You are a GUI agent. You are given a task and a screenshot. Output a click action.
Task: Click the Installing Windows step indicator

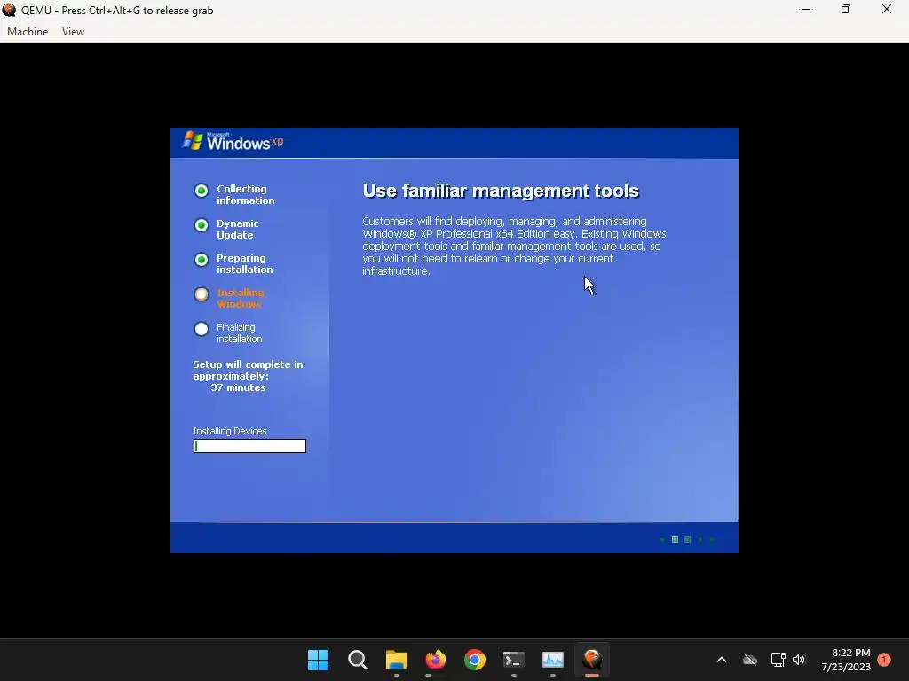click(x=202, y=294)
